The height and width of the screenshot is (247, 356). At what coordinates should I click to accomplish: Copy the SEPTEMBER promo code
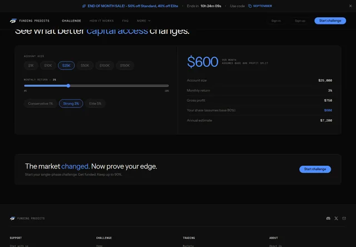click(x=260, y=6)
